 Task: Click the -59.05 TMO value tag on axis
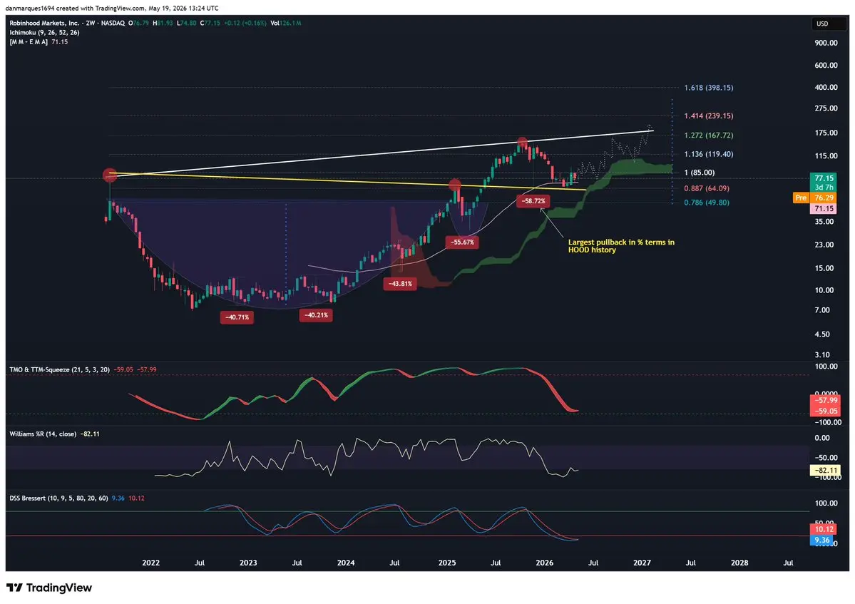click(x=825, y=411)
